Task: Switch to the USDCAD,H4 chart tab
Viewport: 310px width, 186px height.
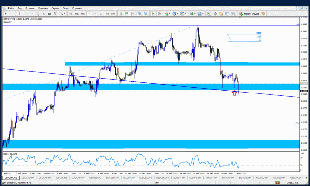Action: click(x=28, y=178)
